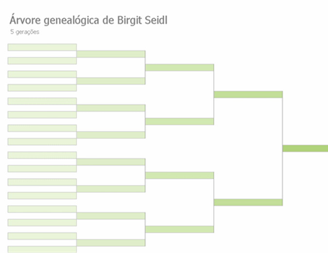Click the bottom box in the third generation column
The height and width of the screenshot is (253, 328).
(179, 229)
